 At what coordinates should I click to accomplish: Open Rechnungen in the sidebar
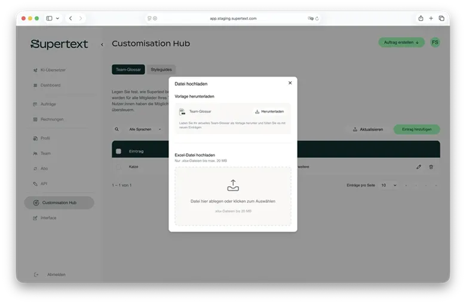pyautogui.click(x=48, y=119)
